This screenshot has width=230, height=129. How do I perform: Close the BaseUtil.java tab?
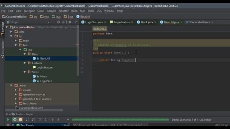(x=181, y=22)
